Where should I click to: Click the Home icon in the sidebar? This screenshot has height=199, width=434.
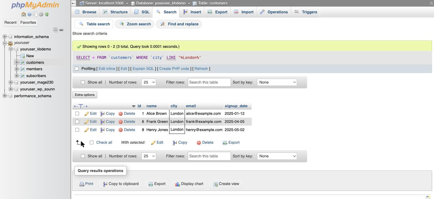point(23,14)
